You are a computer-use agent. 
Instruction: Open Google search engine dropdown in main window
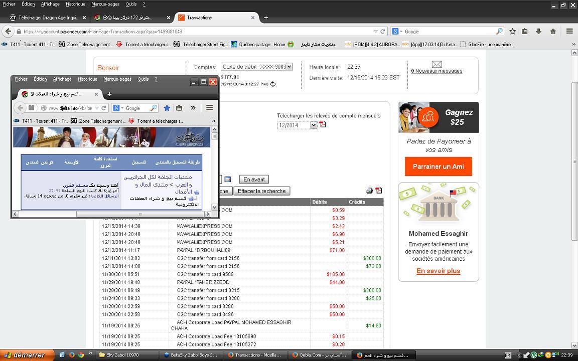[401, 32]
